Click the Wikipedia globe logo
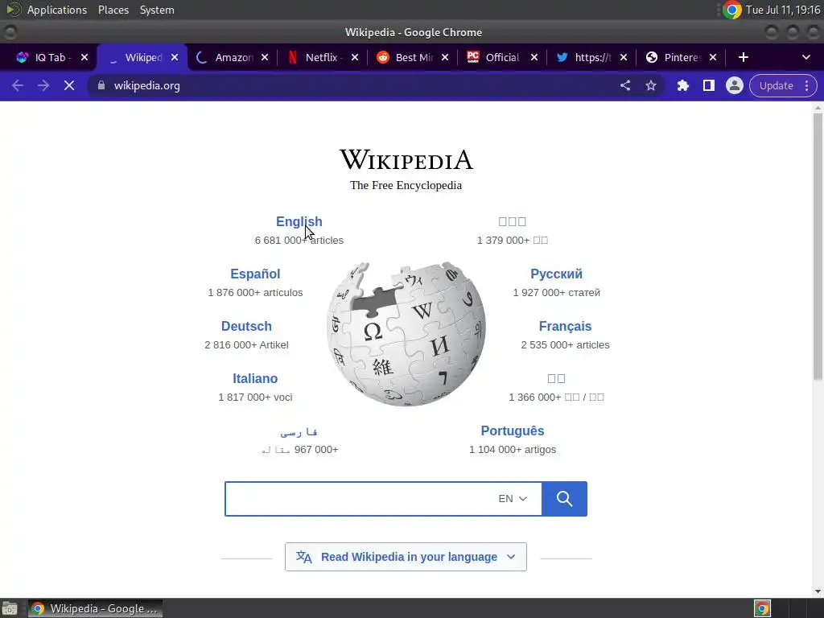Image resolution: width=824 pixels, height=618 pixels. tap(406, 334)
